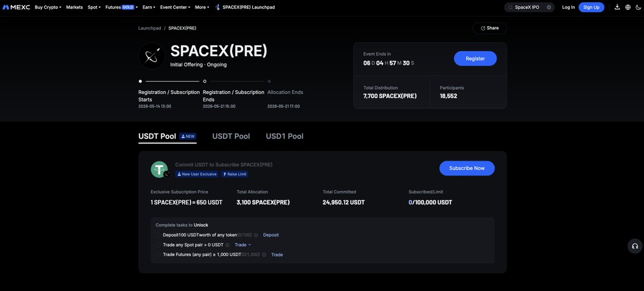Click the Initial Offering · Ongoing status text
644x291 pixels.
point(198,65)
